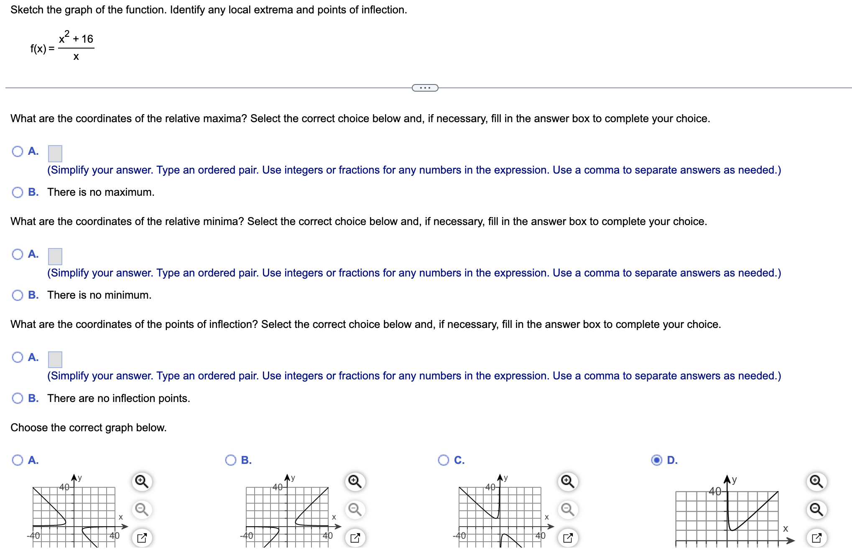Select 'There is no minimum' option

pos(18,295)
